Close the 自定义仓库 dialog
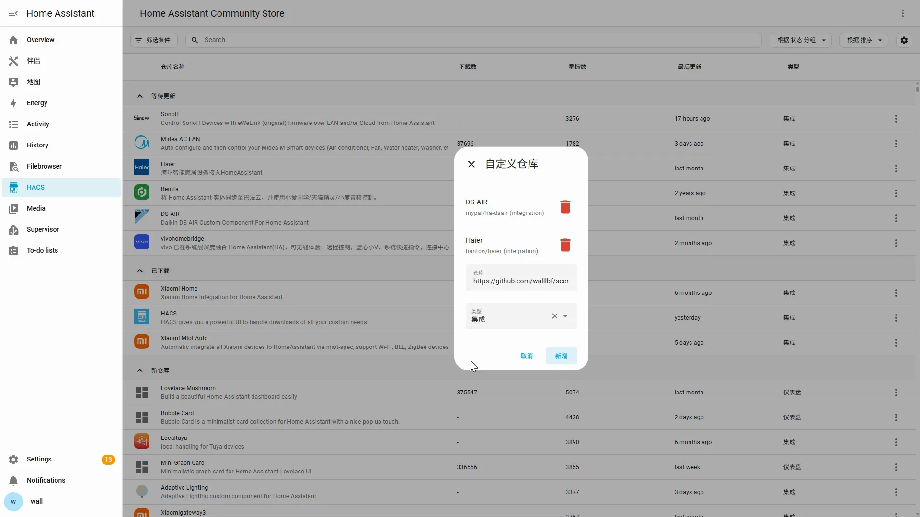Screen dimensions: 920x517 tap(471, 164)
